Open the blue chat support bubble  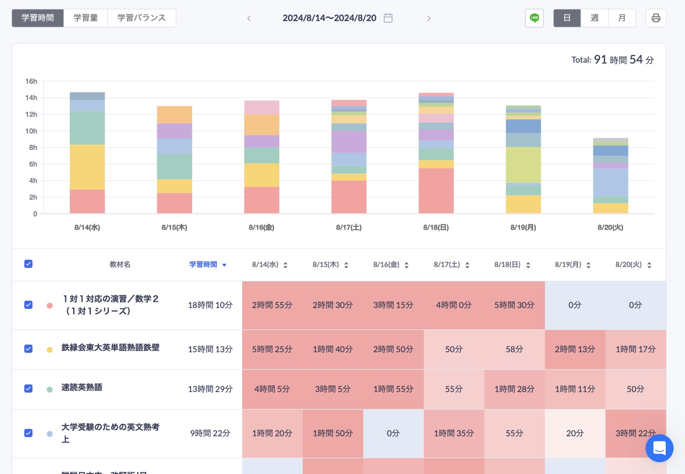coord(659,448)
